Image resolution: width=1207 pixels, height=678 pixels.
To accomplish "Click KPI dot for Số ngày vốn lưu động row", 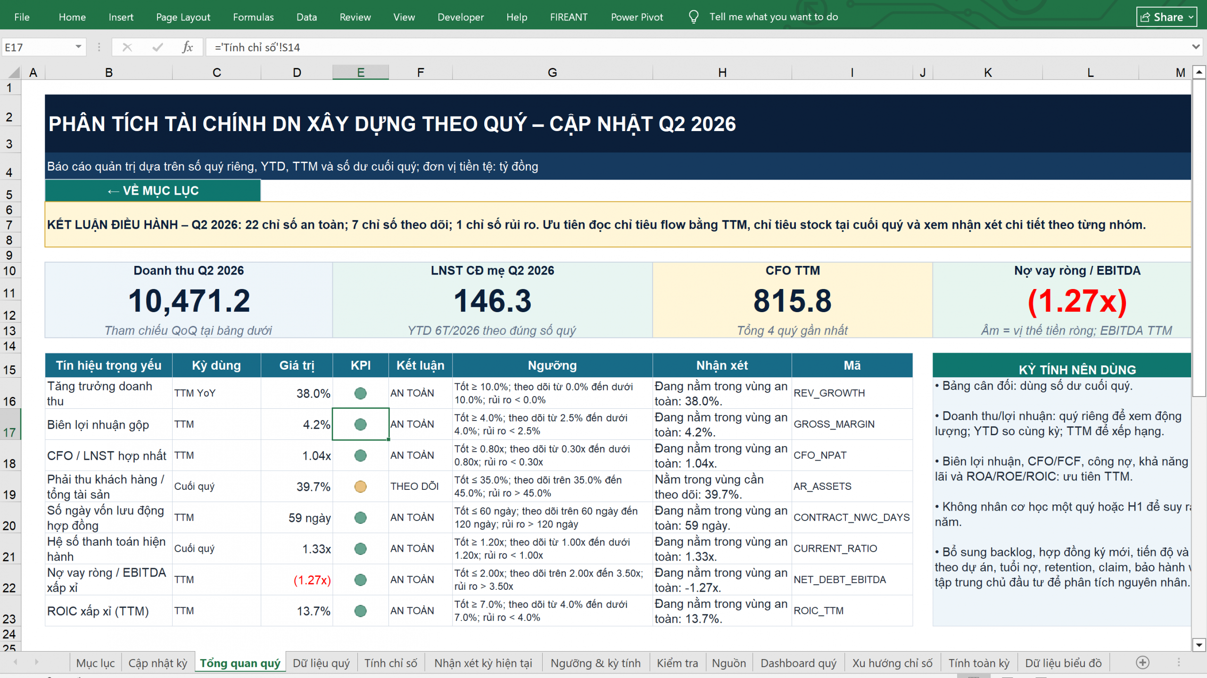I will coord(360,518).
